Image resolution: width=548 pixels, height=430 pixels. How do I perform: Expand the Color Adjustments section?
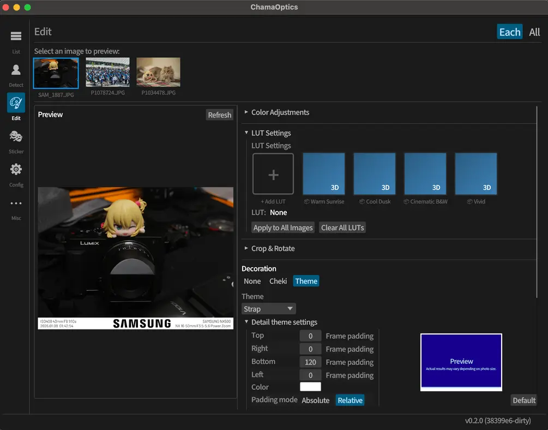(x=280, y=112)
